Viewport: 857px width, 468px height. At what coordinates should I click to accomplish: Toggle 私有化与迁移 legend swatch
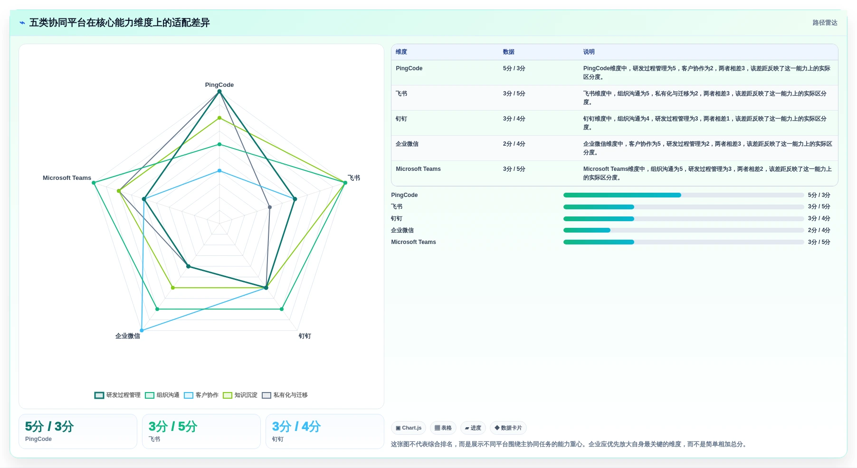tap(266, 395)
